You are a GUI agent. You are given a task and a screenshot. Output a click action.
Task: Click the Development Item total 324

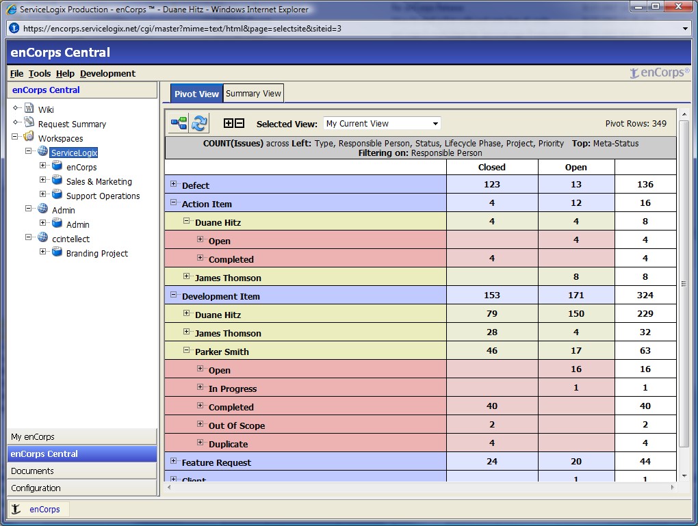(x=645, y=295)
